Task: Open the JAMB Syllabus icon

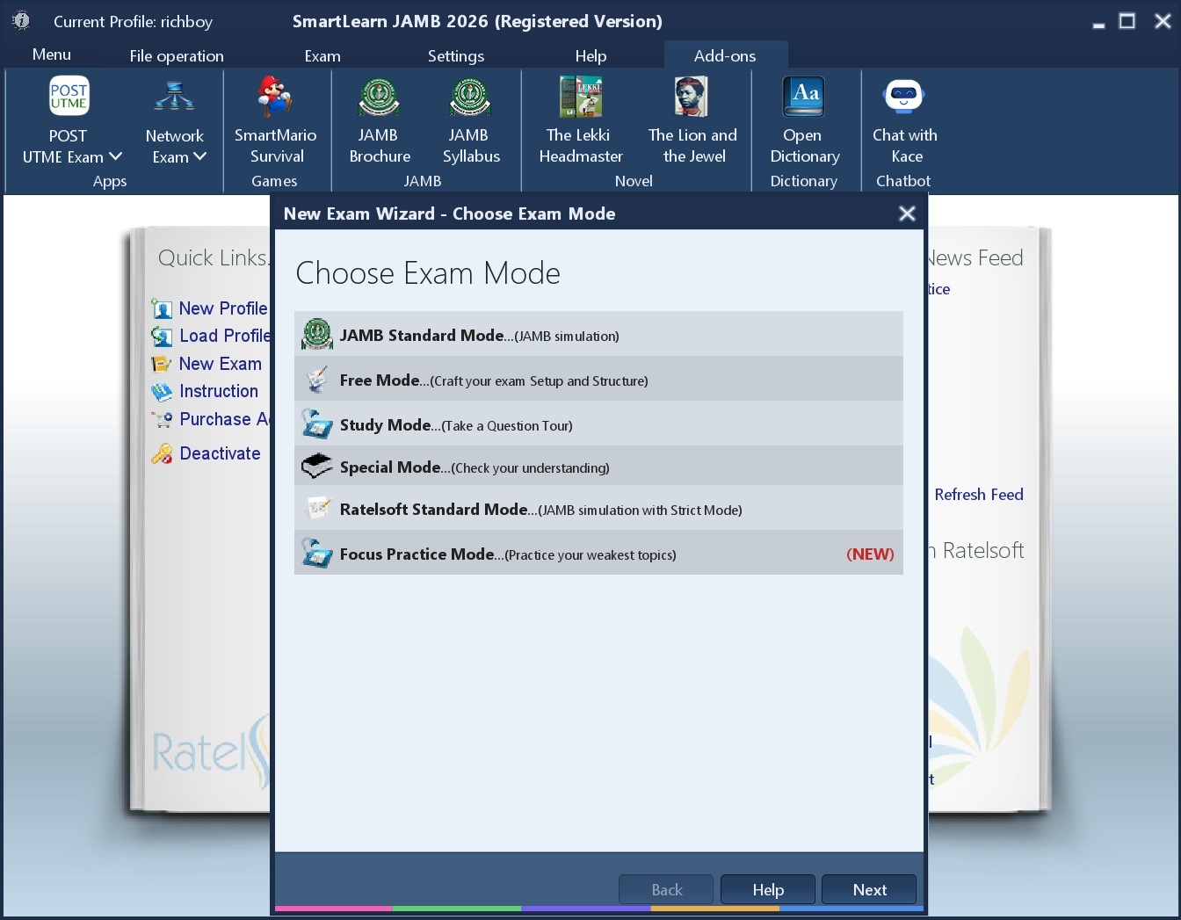Action: (470, 97)
